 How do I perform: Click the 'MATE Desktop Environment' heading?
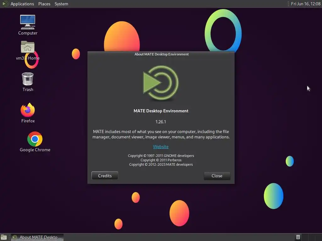[x=161, y=111]
